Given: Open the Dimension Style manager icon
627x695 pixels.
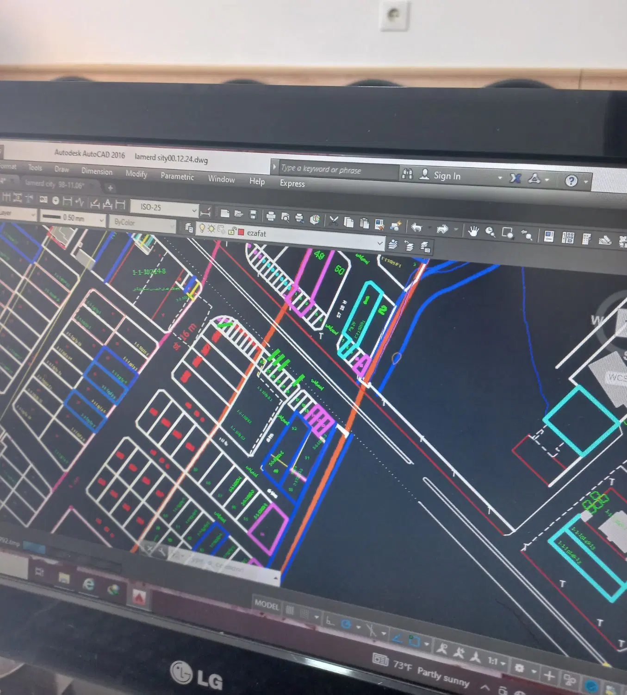Looking at the screenshot, I should tap(206, 212).
